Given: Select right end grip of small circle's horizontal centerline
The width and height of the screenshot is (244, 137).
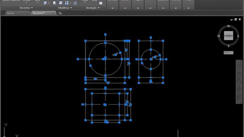Looking at the screenshot, I should click(x=166, y=59).
